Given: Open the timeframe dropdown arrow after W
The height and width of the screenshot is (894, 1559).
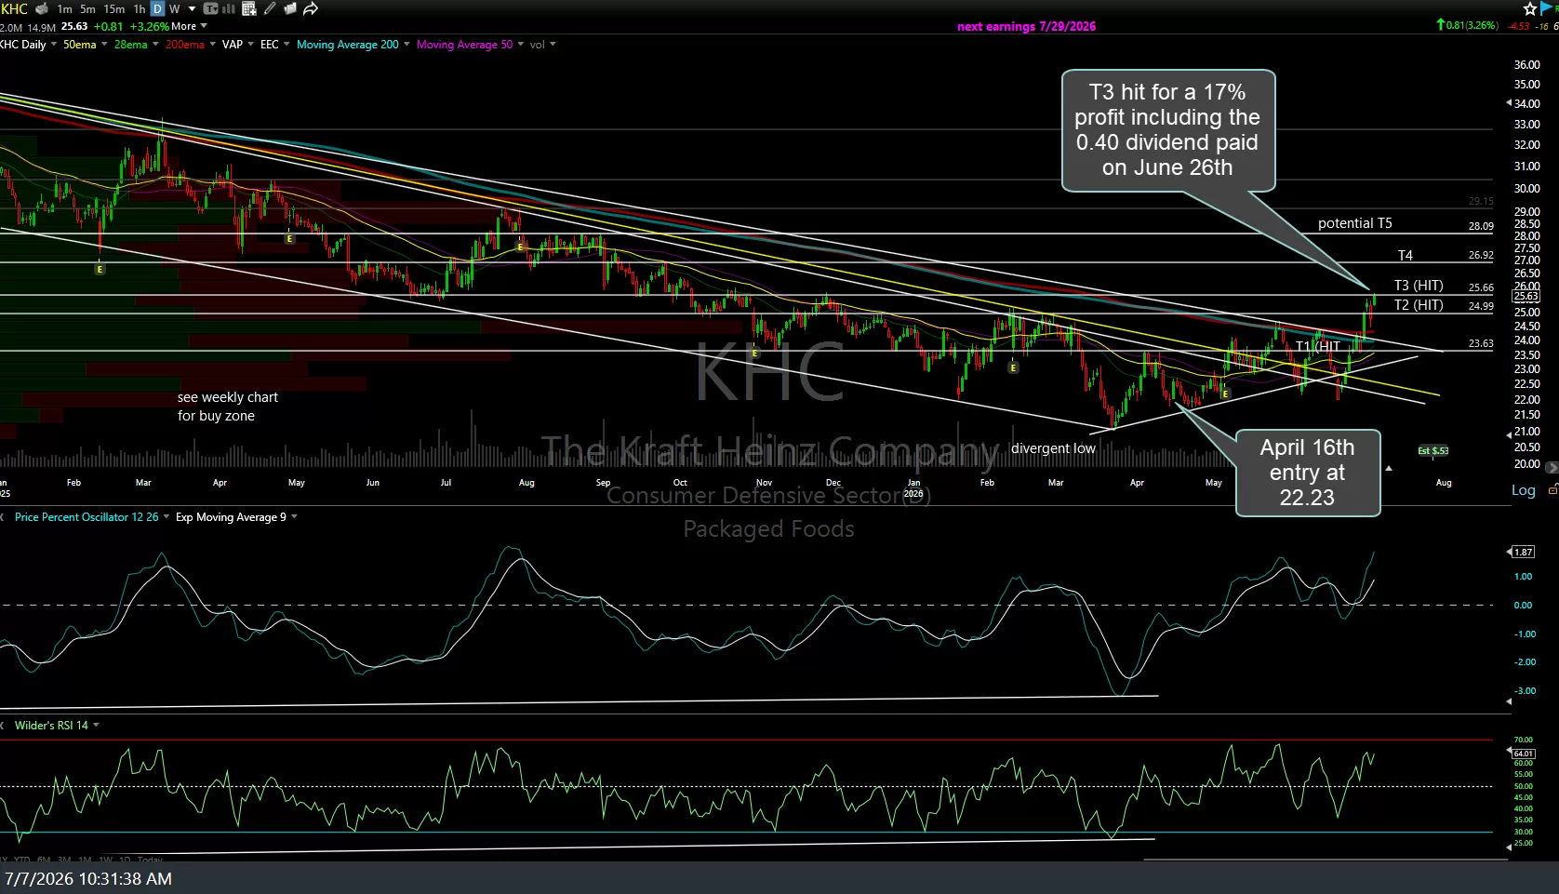Looking at the screenshot, I should (x=192, y=8).
